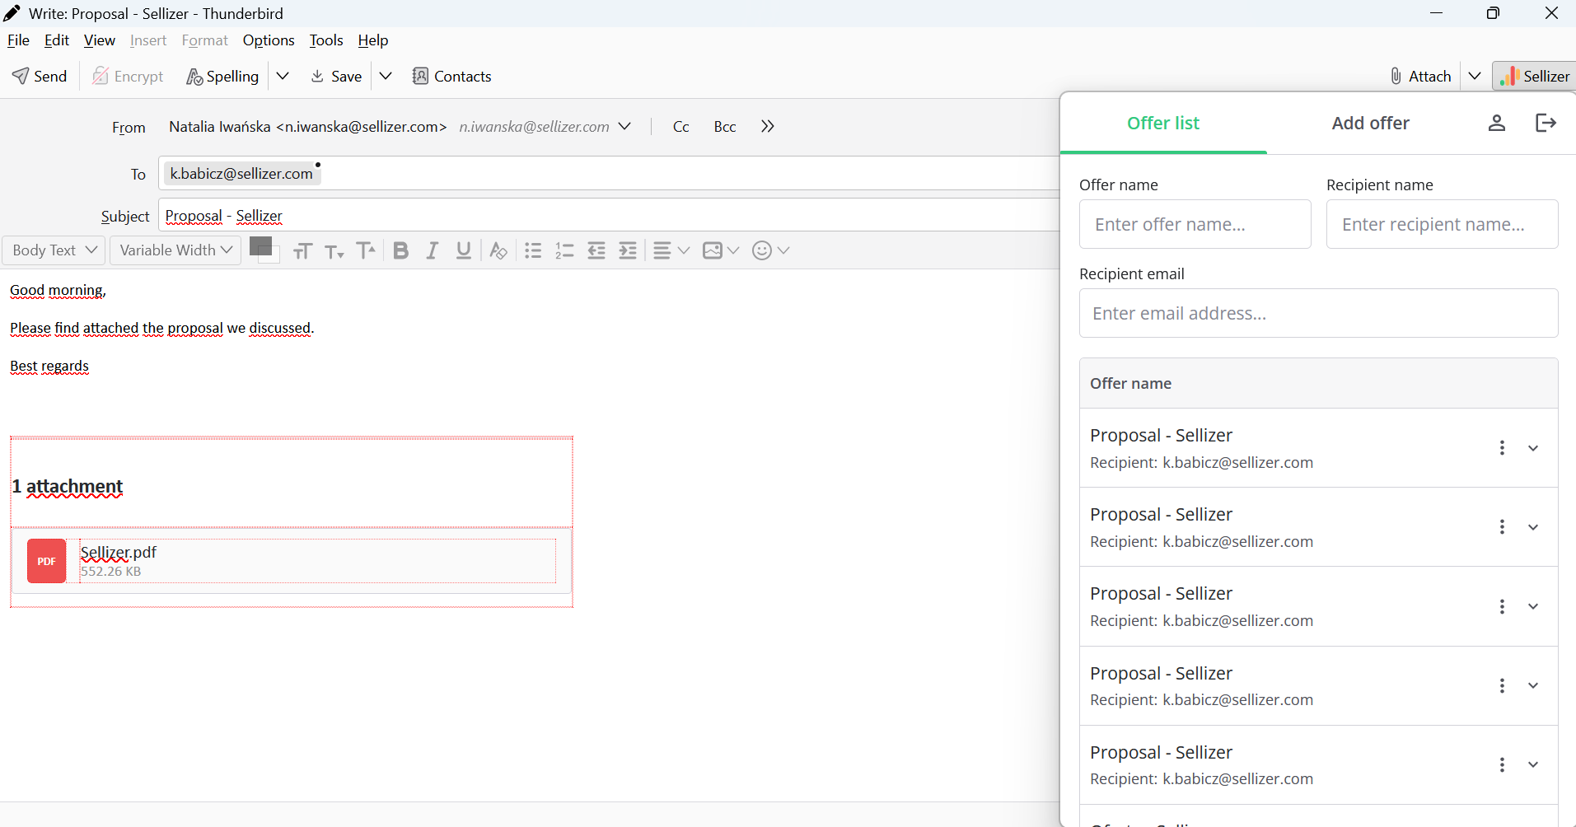Select the k.babicz@sellizer.com recipient pill
Image resolution: width=1576 pixels, height=827 pixels.
(241, 174)
